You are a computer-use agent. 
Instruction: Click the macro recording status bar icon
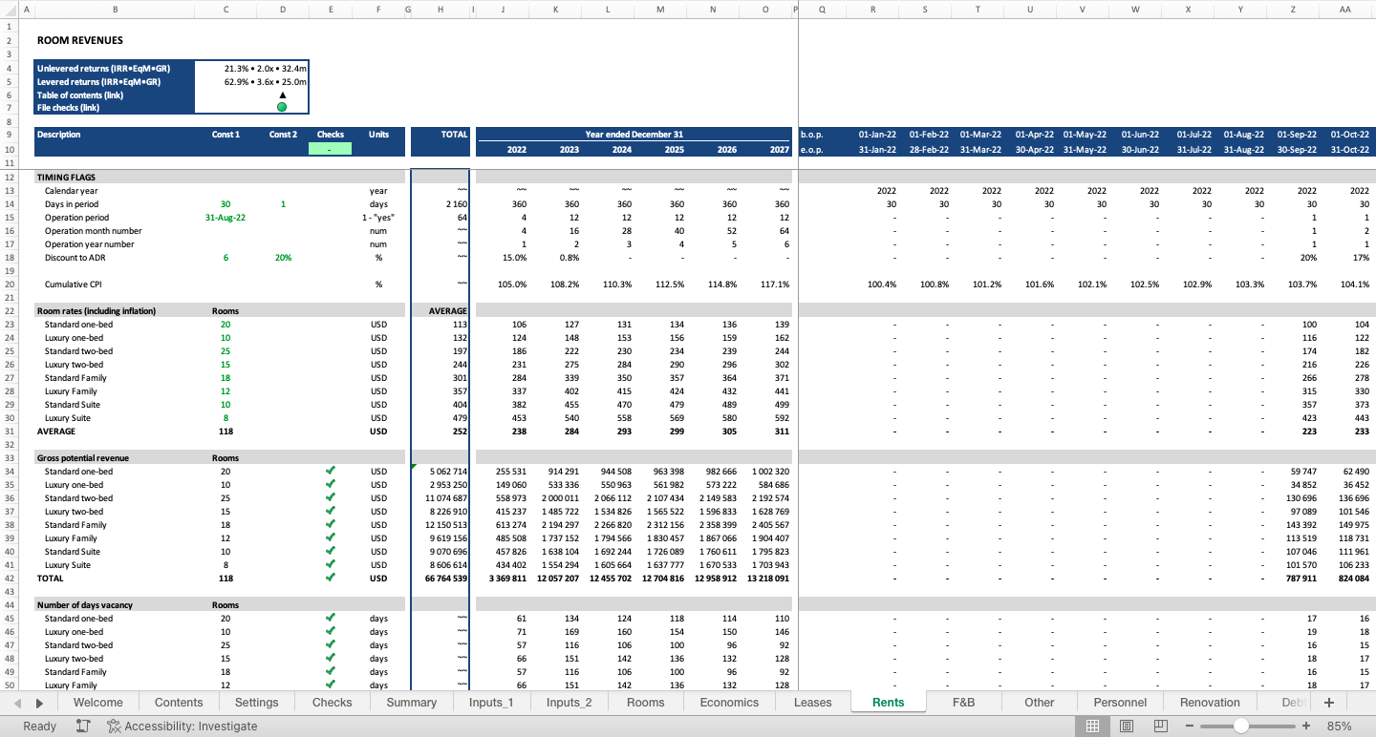83,726
